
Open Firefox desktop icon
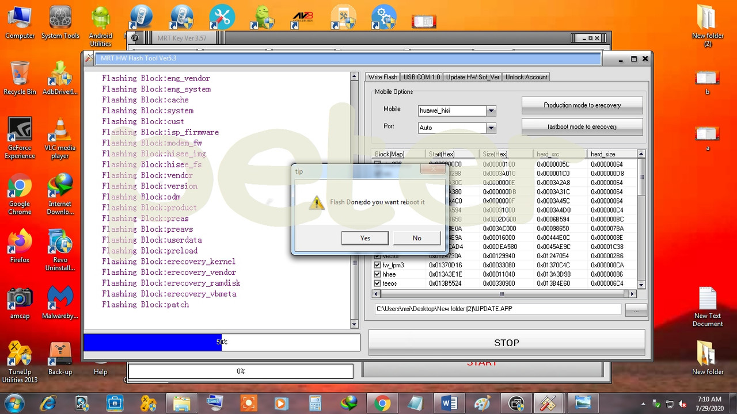[20, 246]
